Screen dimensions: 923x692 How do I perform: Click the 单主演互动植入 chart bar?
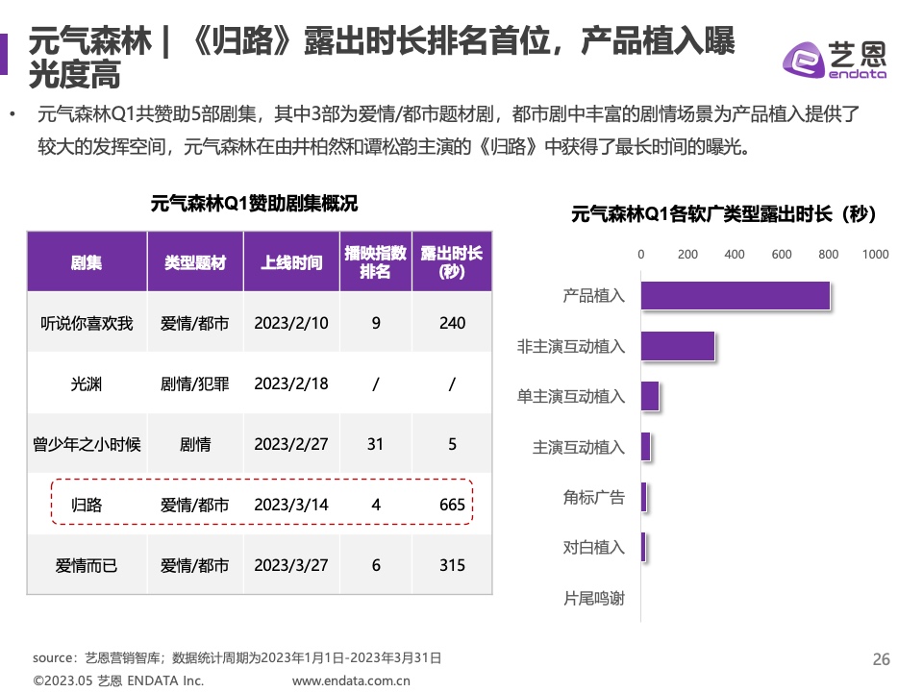pos(650,396)
